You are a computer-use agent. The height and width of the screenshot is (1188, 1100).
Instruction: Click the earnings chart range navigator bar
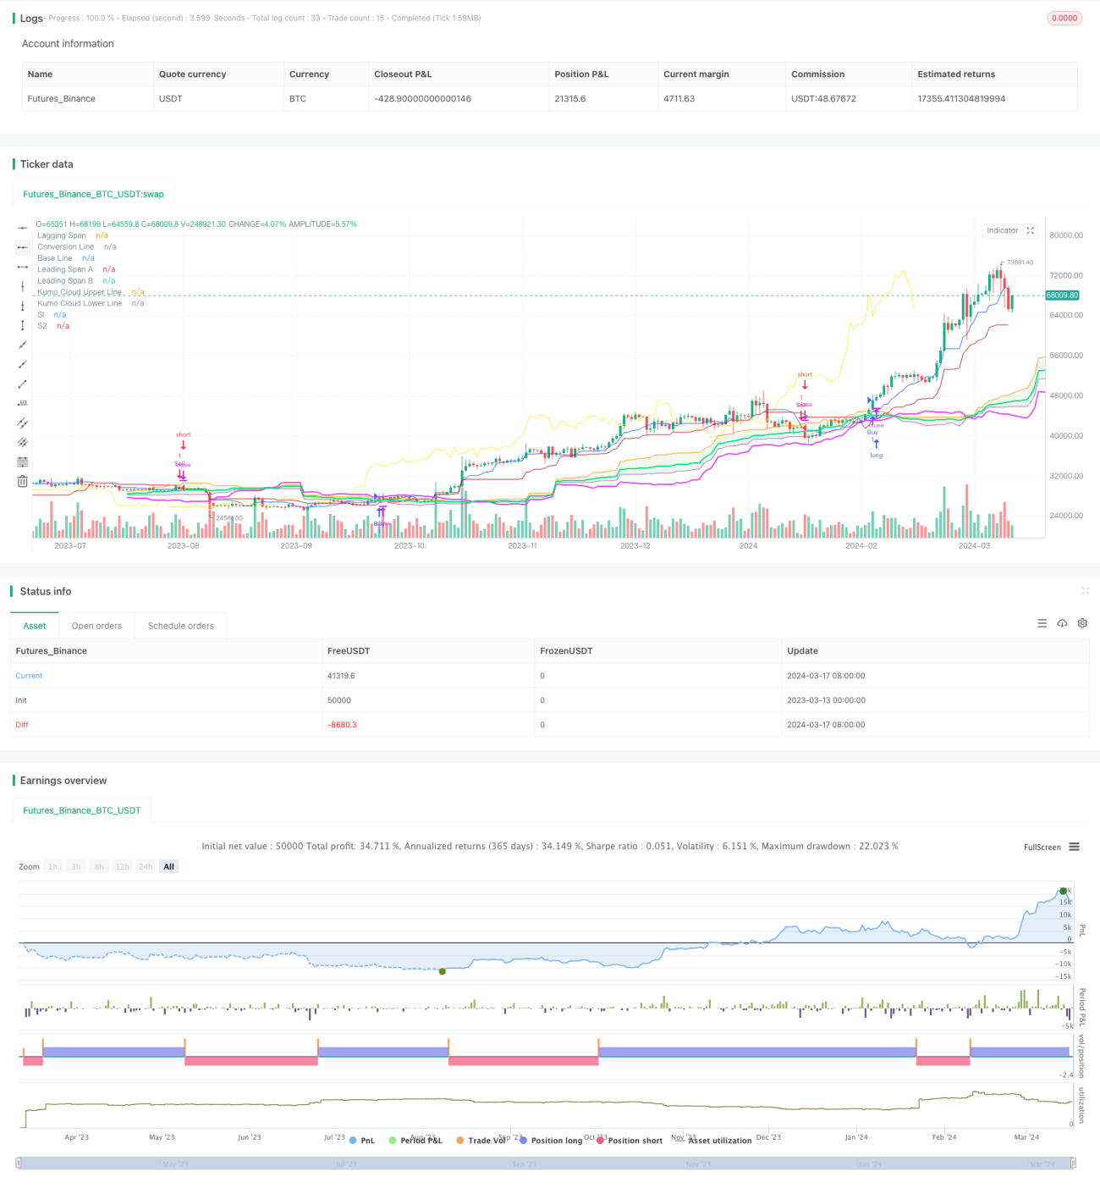point(546,1164)
